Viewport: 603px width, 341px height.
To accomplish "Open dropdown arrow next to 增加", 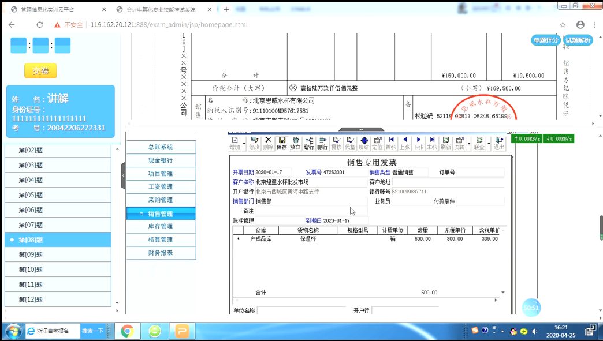I will coord(244,144).
